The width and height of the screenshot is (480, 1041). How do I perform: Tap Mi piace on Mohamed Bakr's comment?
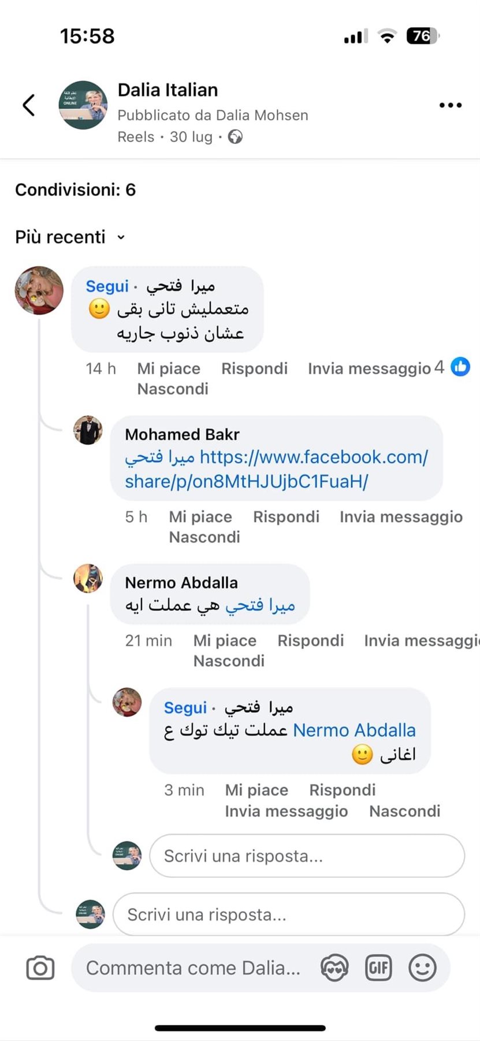coord(200,516)
